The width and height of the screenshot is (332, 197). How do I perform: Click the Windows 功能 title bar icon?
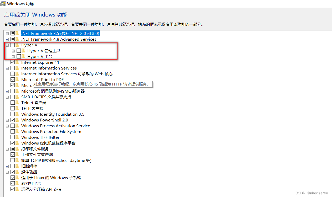point(3,4)
